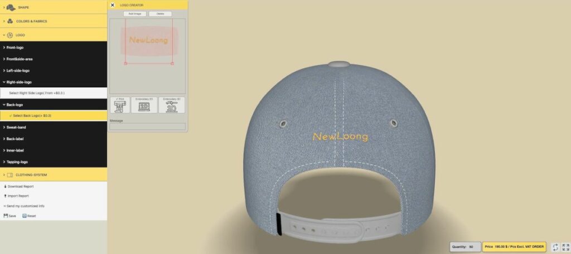Collapse the Back-logo item
The height and width of the screenshot is (254, 571).
coord(54,104)
